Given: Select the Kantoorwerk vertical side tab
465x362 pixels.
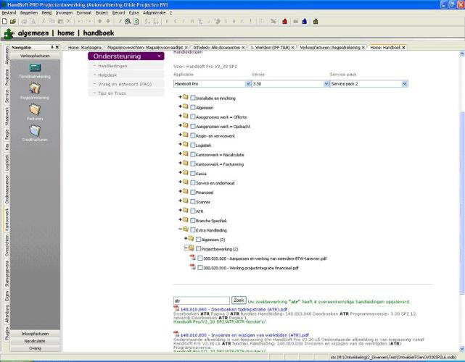Looking at the screenshot, I should pos(7,219).
